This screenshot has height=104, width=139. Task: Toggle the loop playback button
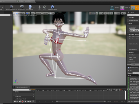pyautogui.click(x=33, y=101)
